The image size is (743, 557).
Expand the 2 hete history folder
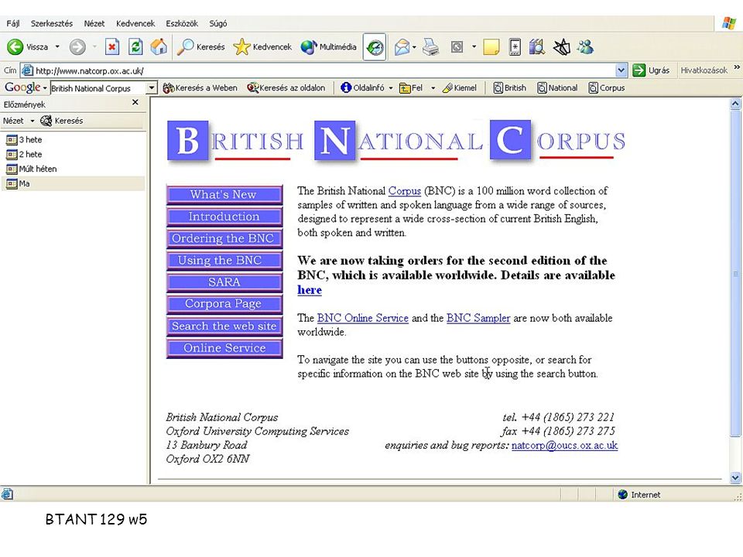click(x=24, y=155)
